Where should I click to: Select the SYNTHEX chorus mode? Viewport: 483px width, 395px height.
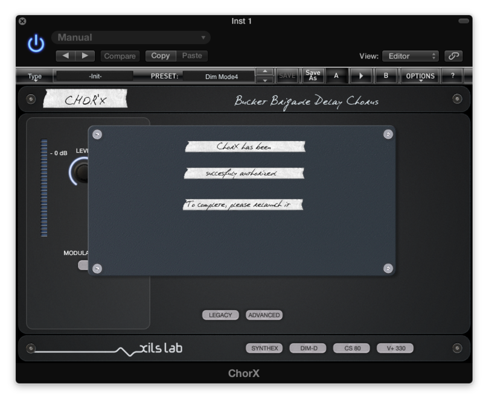click(x=264, y=348)
